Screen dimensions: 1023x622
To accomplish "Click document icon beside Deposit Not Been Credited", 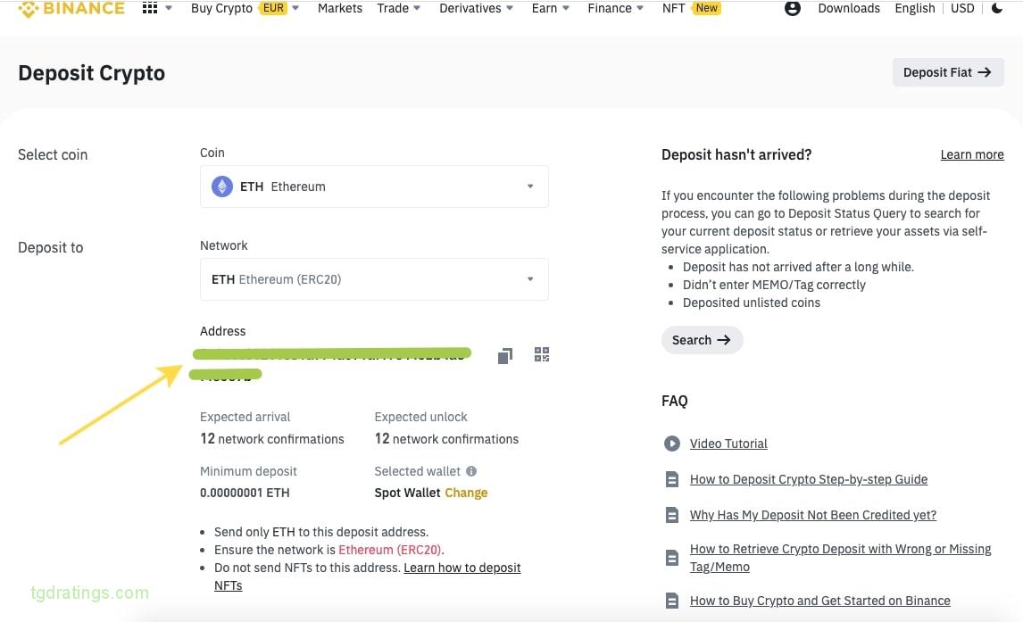I will 672,515.
